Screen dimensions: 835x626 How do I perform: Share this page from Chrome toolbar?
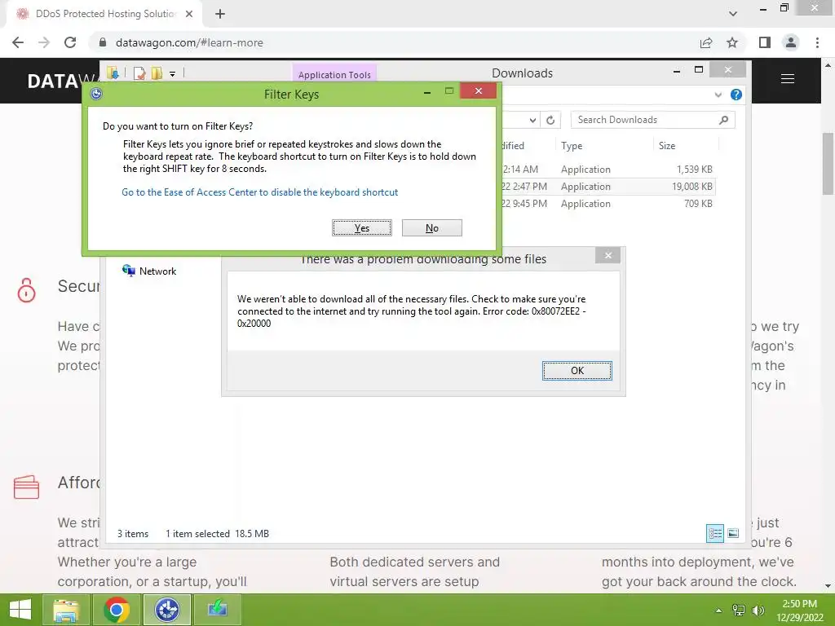coord(706,42)
